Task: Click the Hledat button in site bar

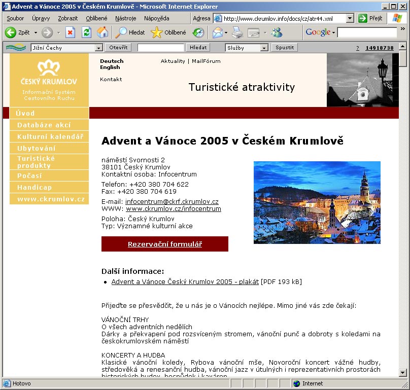Action: click(198, 47)
